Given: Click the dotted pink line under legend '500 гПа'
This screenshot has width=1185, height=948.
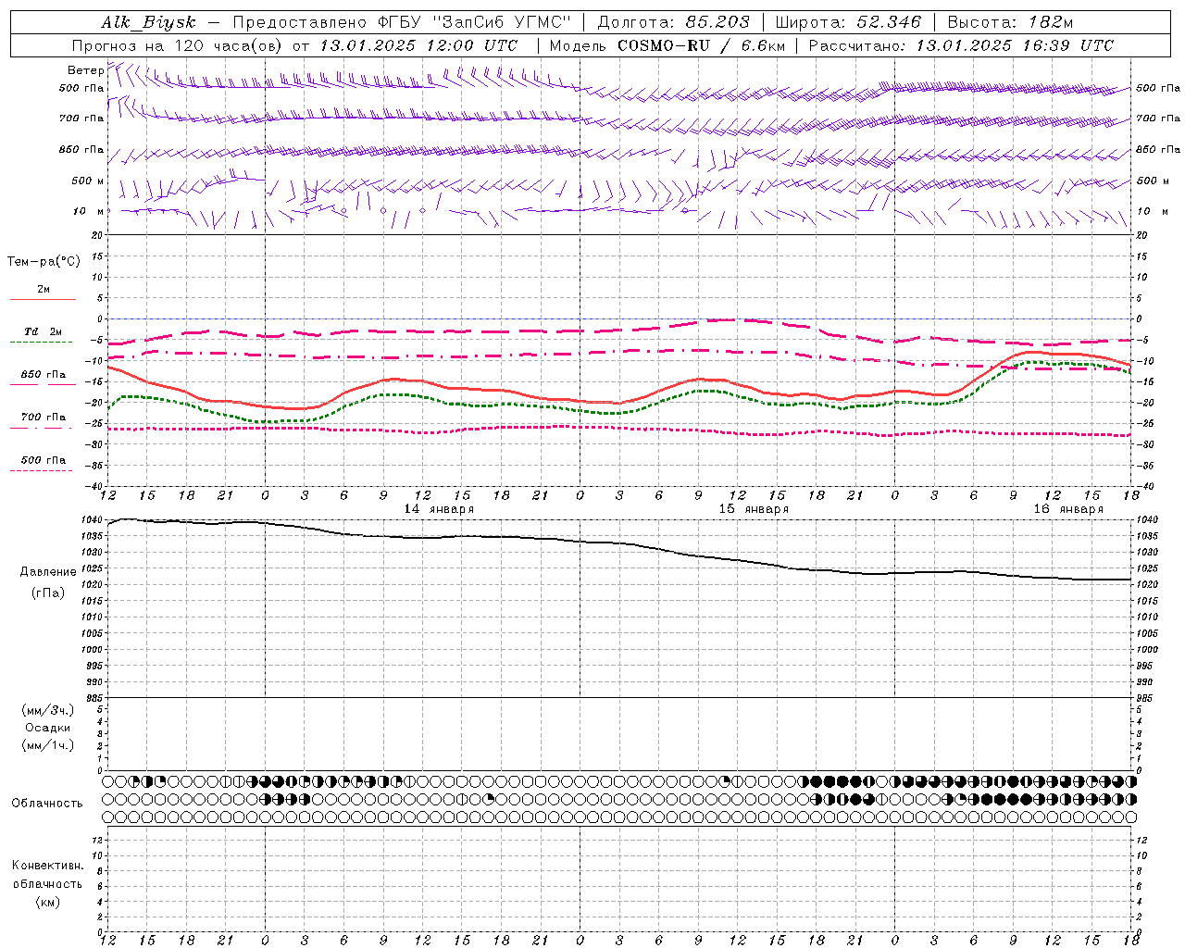Looking at the screenshot, I should point(42,470).
